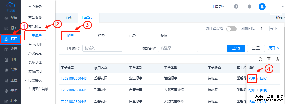This screenshot has width=285, height=104.
Task: Focus the 工单编号 input field
Action: tap(102, 48)
